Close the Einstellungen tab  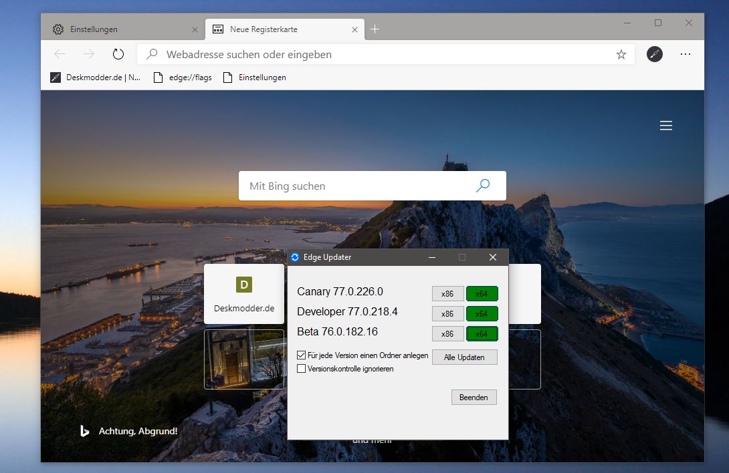point(195,30)
